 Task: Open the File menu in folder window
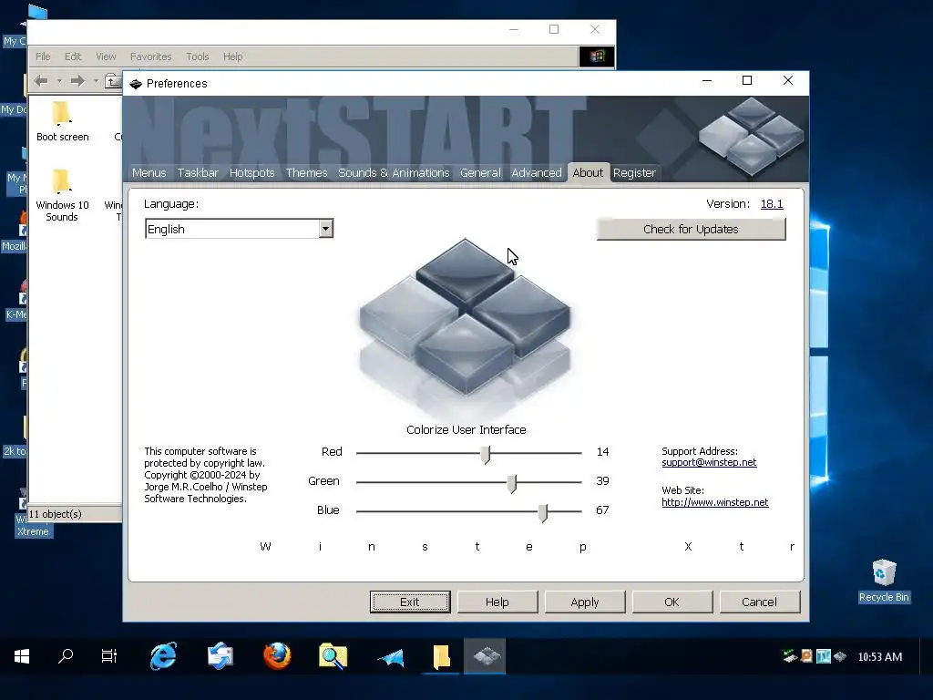pos(43,57)
